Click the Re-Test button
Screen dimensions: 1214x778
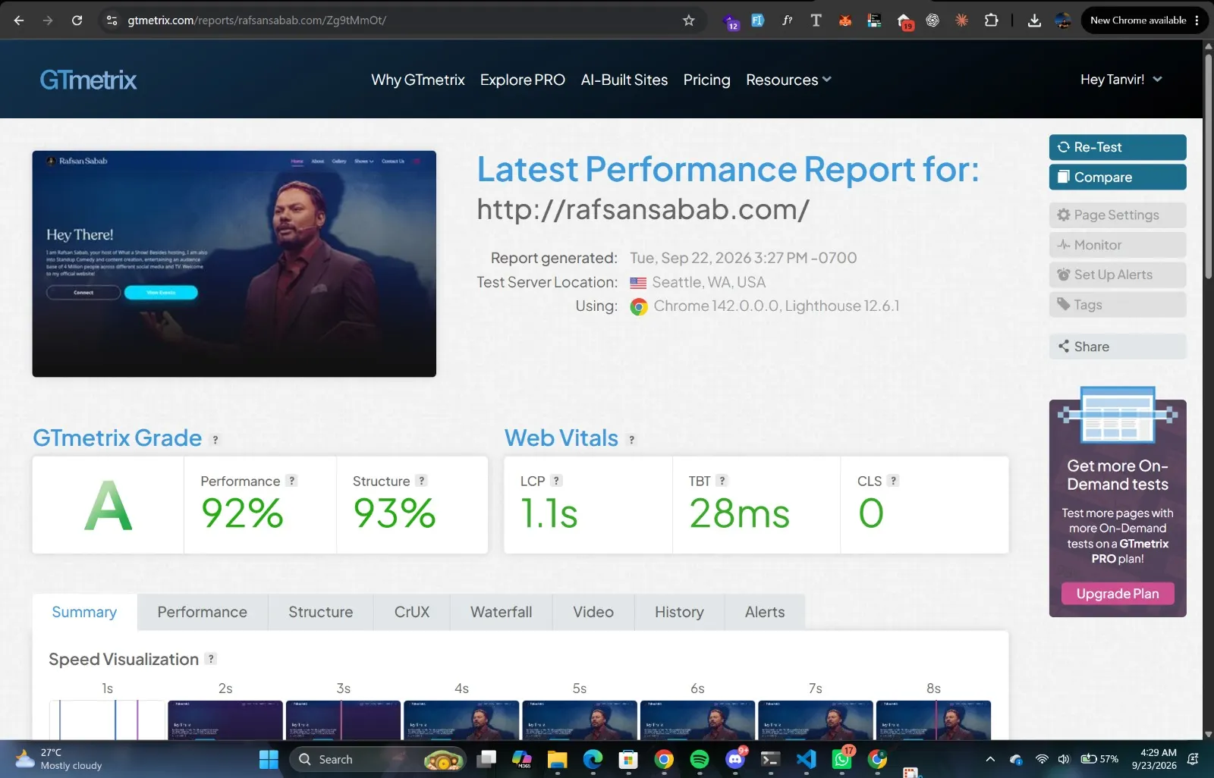click(1118, 147)
